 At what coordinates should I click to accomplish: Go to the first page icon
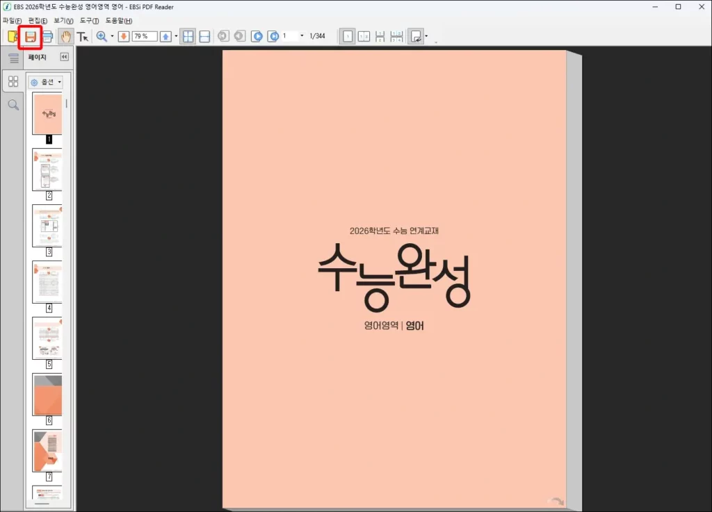[x=223, y=36]
